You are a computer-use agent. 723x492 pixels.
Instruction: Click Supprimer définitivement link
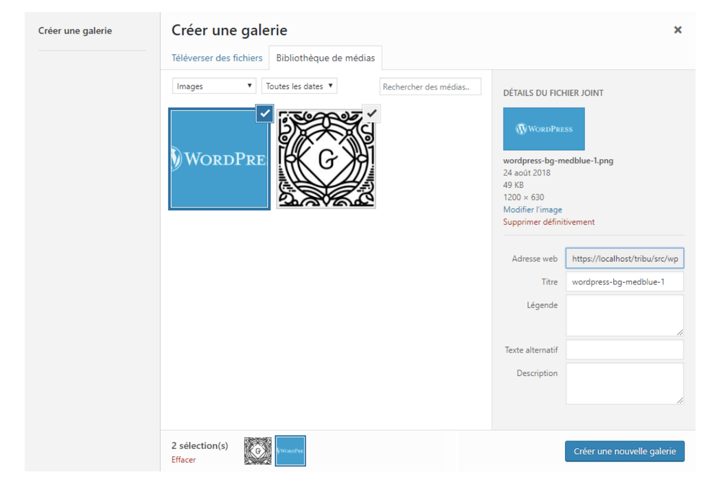pyautogui.click(x=549, y=222)
